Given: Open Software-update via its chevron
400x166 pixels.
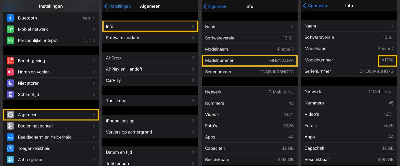Looking at the screenshot, I should (193, 38).
